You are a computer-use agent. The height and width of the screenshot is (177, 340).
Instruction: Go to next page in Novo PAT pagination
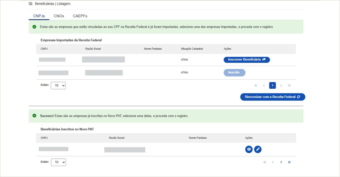tap(281, 162)
